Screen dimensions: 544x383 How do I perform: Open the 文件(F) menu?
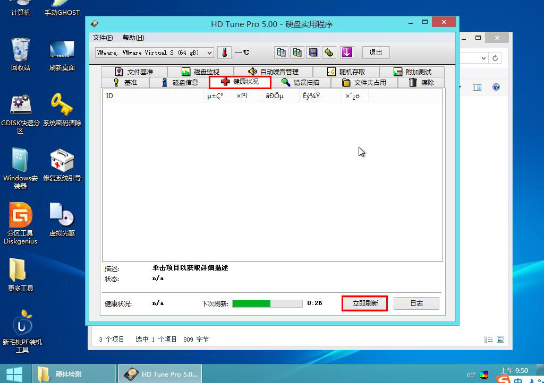103,38
